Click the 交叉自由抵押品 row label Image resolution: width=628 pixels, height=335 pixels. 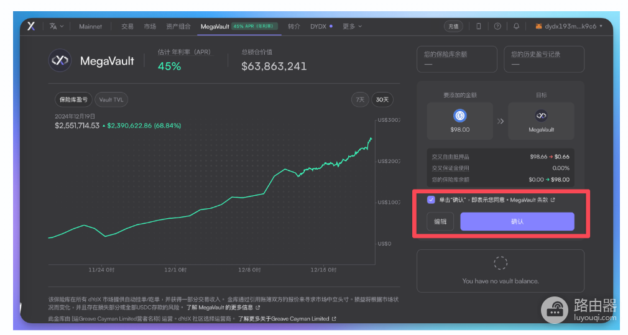[450, 157]
